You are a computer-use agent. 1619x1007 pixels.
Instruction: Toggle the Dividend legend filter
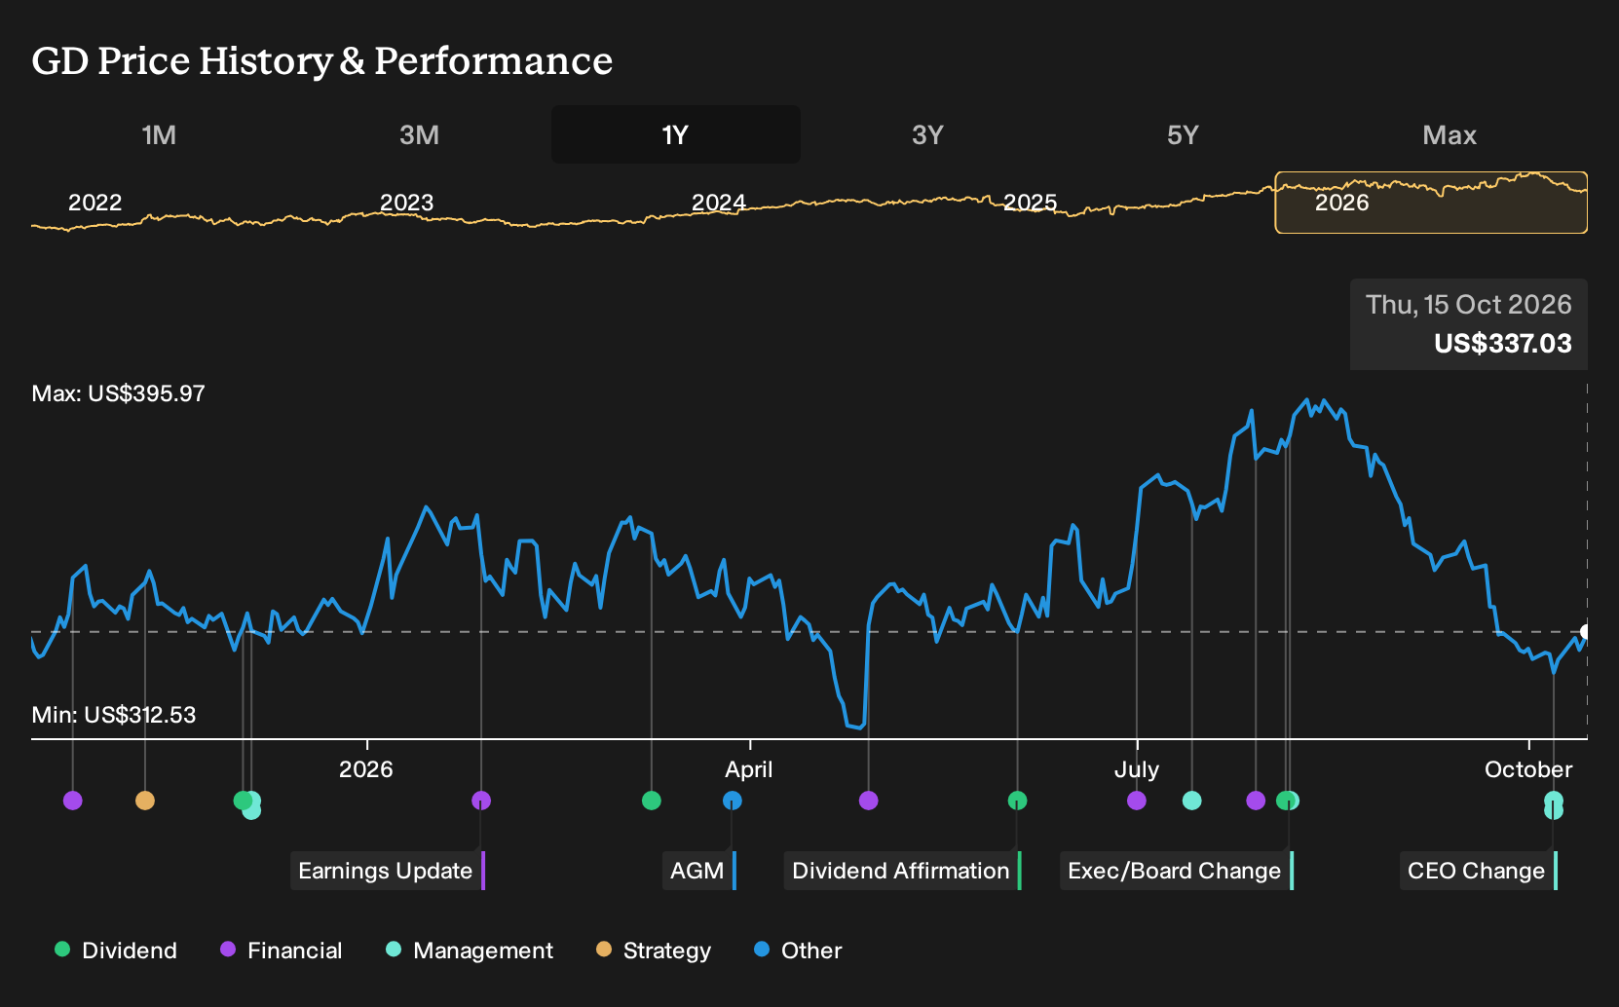tap(116, 951)
